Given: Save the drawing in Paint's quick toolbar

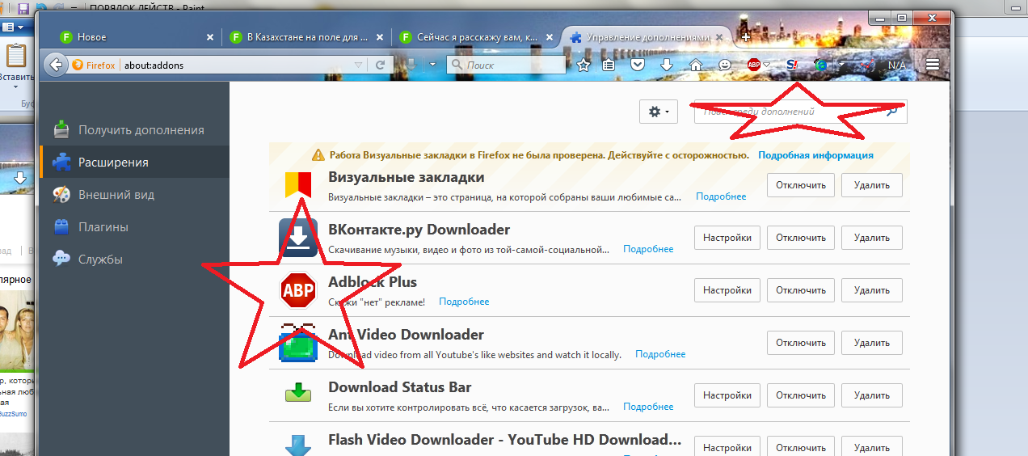Looking at the screenshot, I should pyautogui.click(x=23, y=9).
